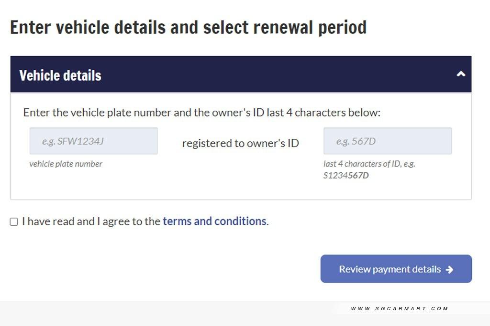Click the 'registered to owner's ID' text

tap(240, 143)
